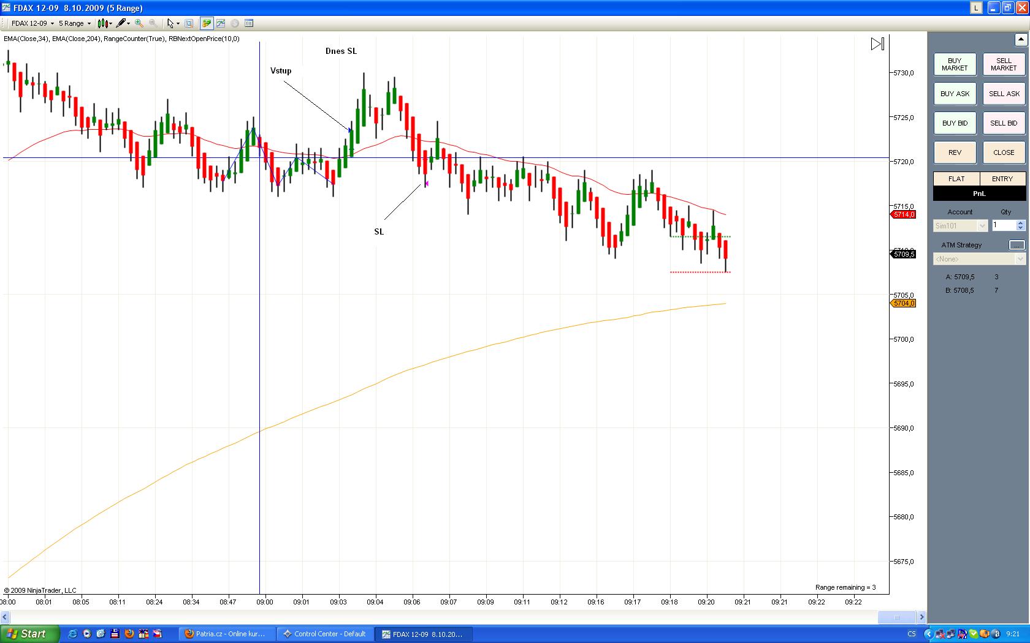Click the third quick launch icon
1030x643 pixels.
tap(101, 634)
